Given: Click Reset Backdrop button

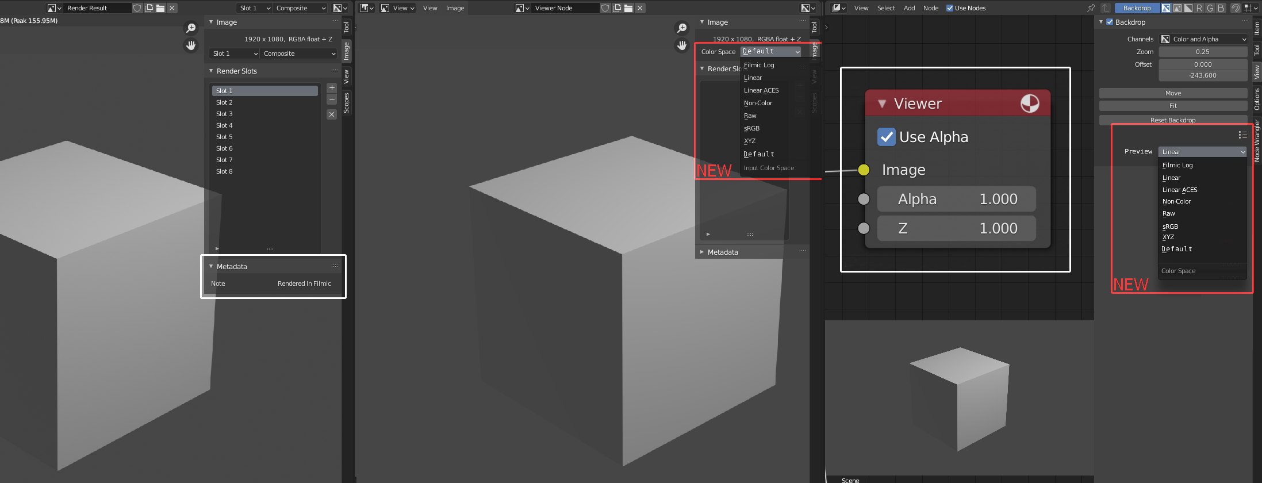Looking at the screenshot, I should pyautogui.click(x=1173, y=120).
